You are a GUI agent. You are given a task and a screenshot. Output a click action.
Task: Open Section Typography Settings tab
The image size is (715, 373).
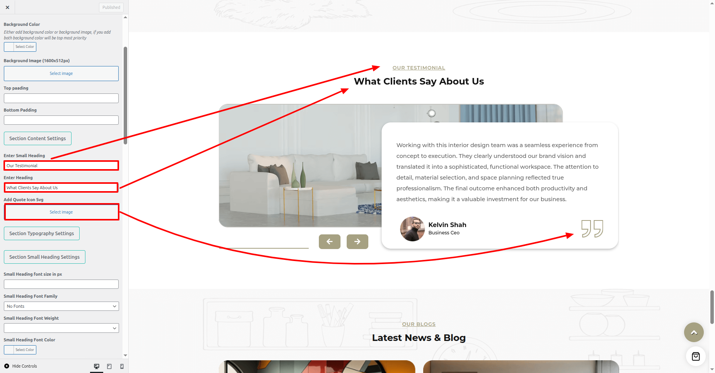point(42,234)
